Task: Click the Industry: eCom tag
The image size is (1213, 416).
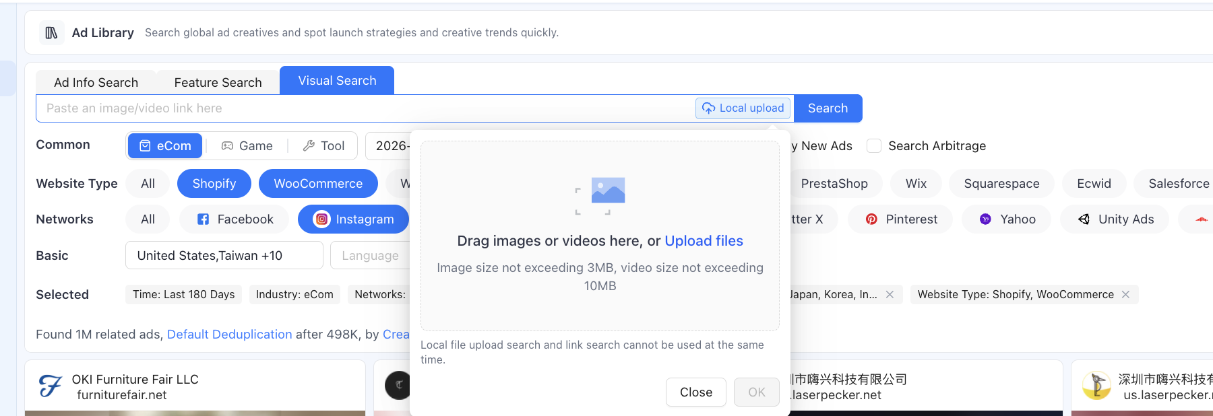Action: (x=294, y=295)
